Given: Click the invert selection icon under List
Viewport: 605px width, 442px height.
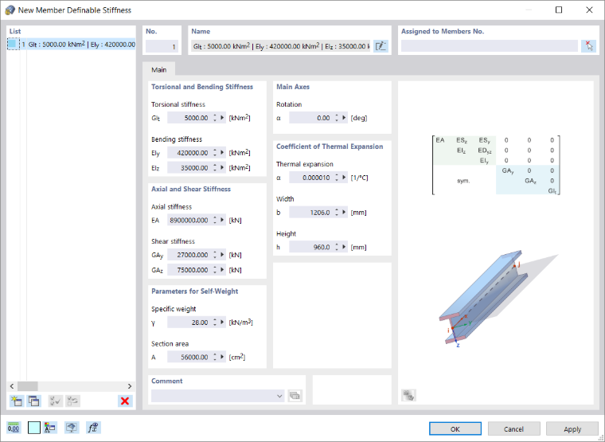Looking at the screenshot, I should [x=73, y=401].
